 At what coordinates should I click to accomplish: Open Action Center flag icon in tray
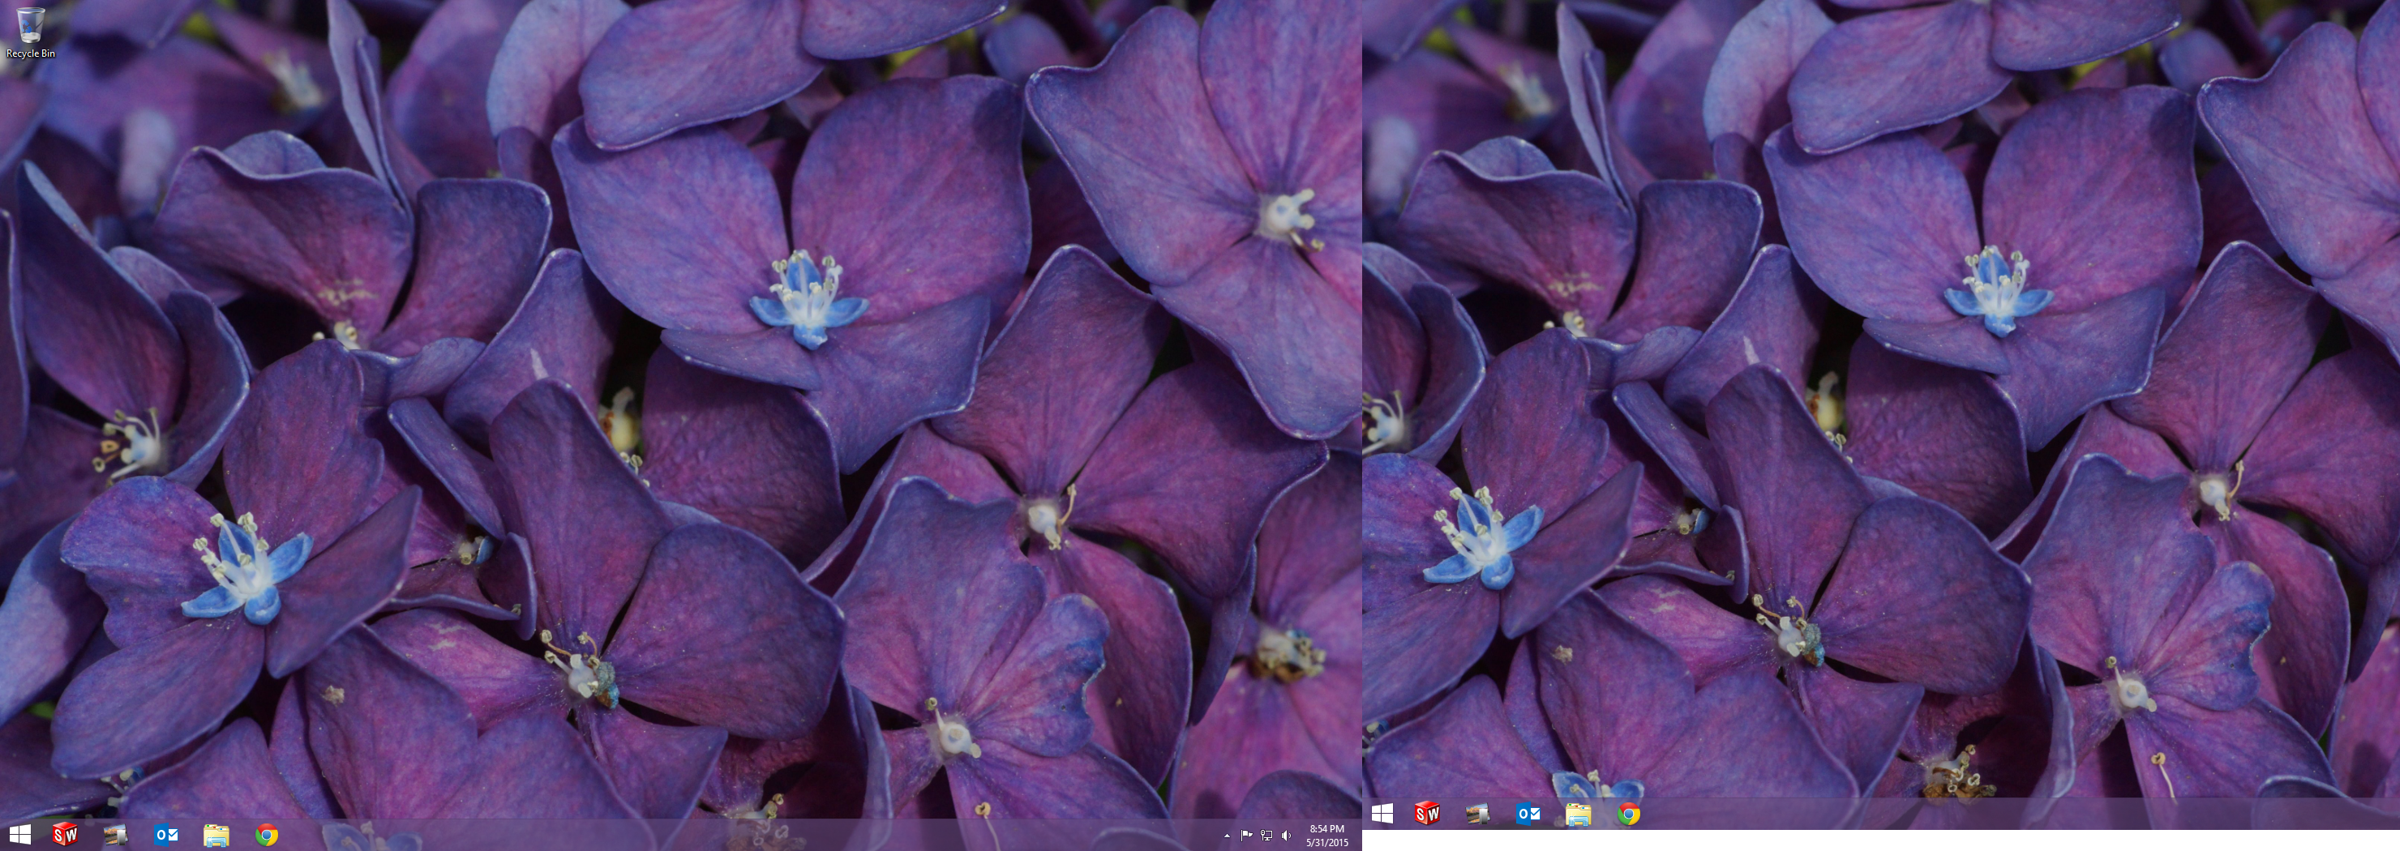pyautogui.click(x=1246, y=835)
